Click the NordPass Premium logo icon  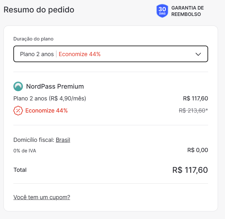point(18,86)
